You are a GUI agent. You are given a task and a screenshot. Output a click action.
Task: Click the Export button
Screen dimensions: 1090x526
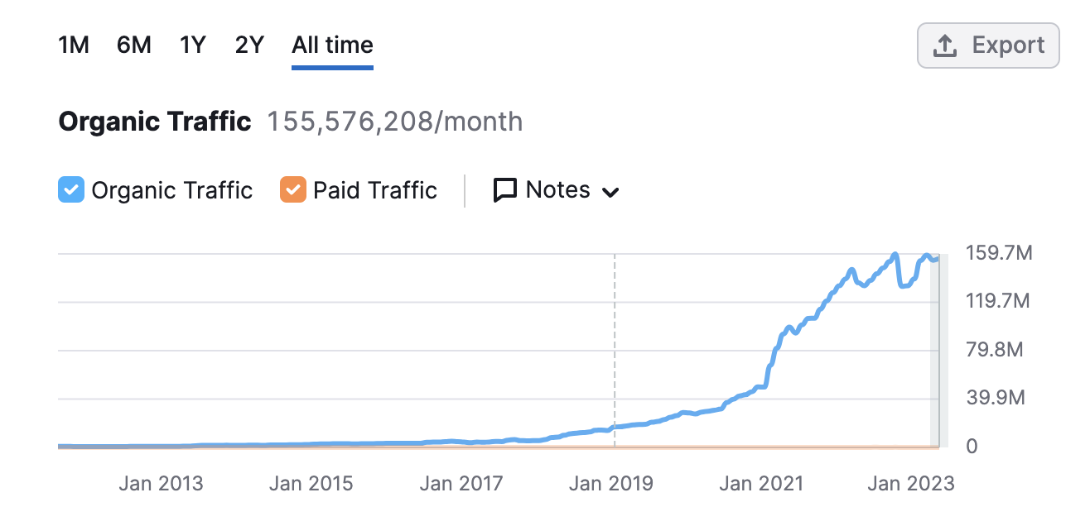point(987,45)
